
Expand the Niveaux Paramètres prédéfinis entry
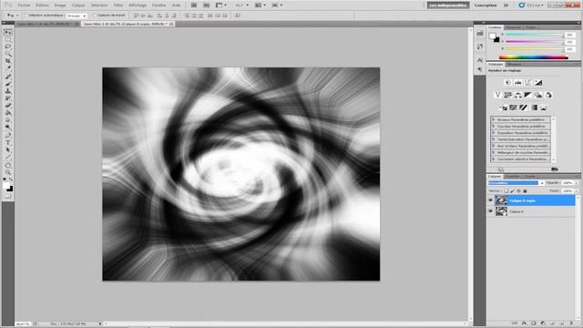pyautogui.click(x=494, y=119)
